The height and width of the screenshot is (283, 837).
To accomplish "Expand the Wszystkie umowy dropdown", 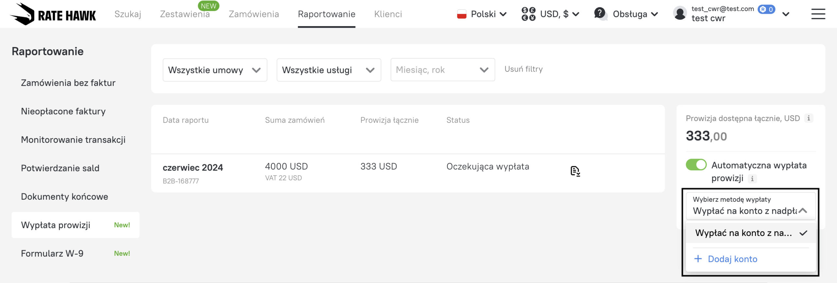I will tap(215, 70).
